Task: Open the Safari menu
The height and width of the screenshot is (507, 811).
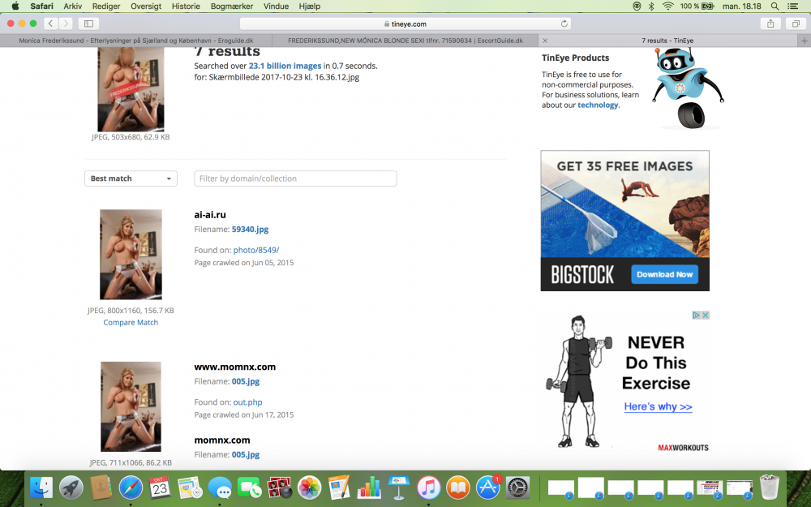Action: point(41,6)
